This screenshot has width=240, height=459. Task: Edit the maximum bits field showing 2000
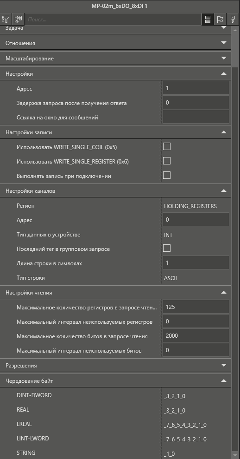click(196, 336)
